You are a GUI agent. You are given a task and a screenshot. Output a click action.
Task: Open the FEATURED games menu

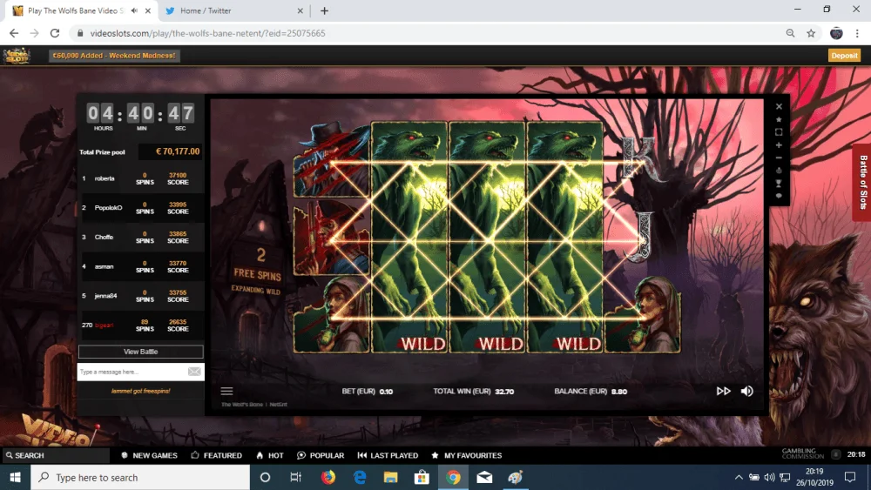(216, 455)
